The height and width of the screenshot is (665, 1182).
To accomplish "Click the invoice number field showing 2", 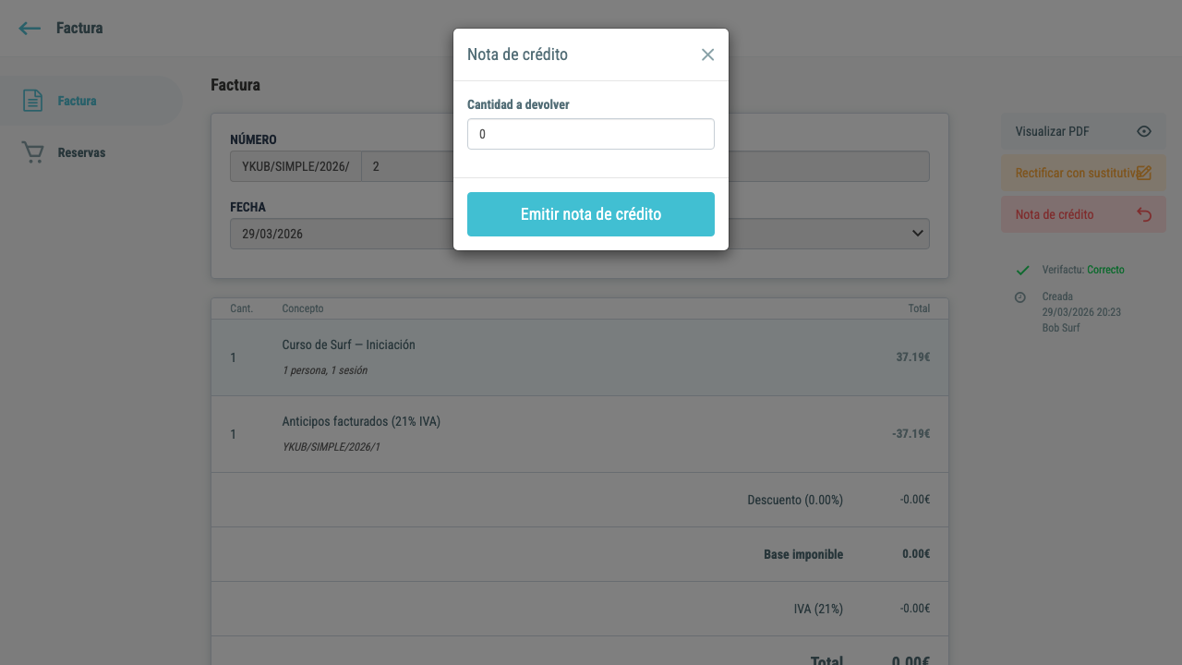I will click(x=645, y=166).
